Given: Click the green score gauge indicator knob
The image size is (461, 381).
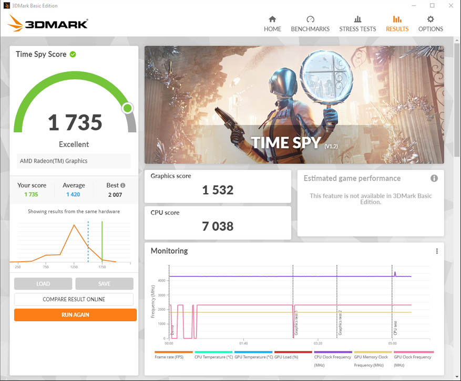Looking at the screenshot, I should (127, 108).
